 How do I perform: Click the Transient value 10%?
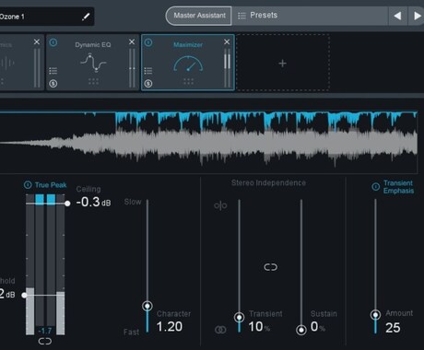tap(259, 327)
